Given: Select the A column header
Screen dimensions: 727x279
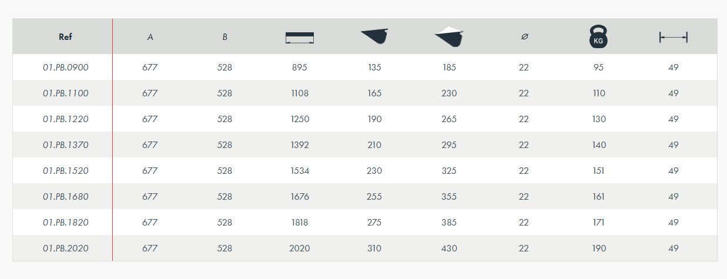Looking at the screenshot, I should click(150, 37).
